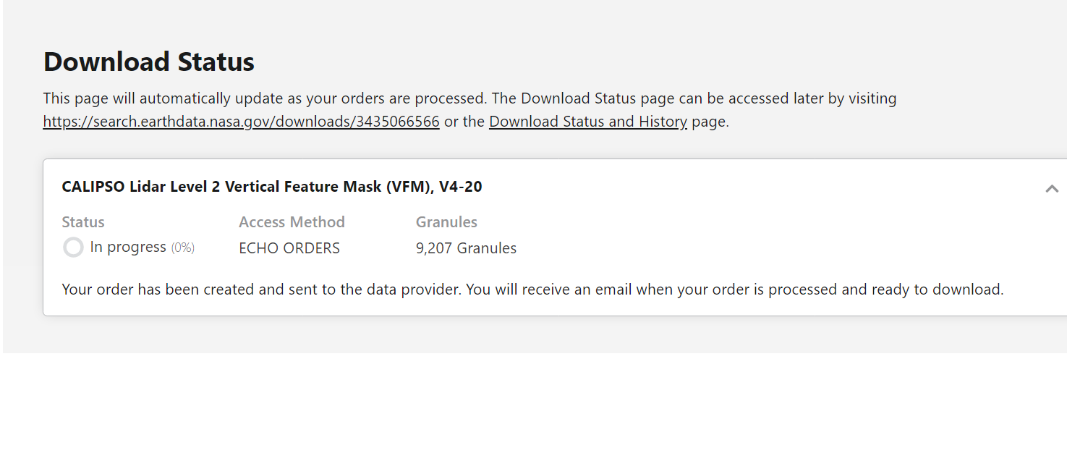Click the In progress spinner circle icon

[73, 248]
